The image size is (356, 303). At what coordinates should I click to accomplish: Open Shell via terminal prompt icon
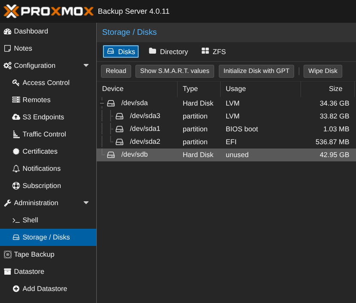click(16, 220)
